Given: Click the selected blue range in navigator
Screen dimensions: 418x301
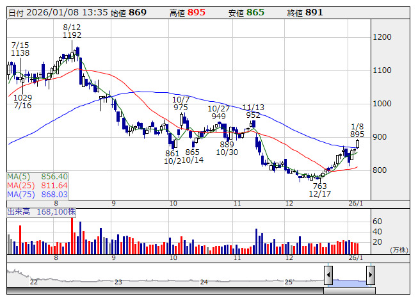Looking at the screenshot, I should coord(349,275).
